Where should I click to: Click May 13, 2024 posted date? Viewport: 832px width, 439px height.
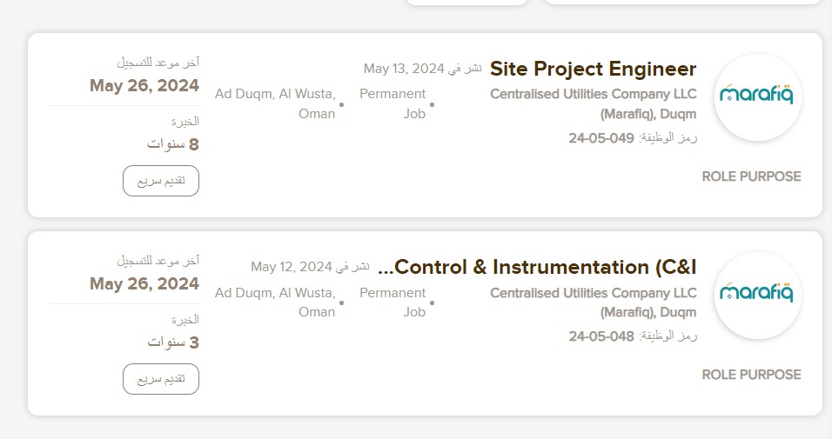(404, 69)
